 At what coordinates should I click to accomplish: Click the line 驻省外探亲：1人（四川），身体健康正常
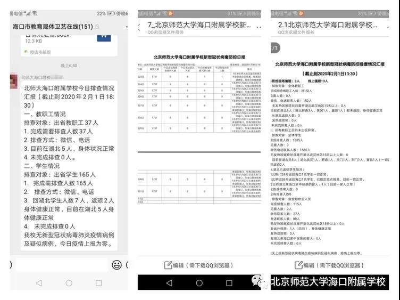coord(301,229)
